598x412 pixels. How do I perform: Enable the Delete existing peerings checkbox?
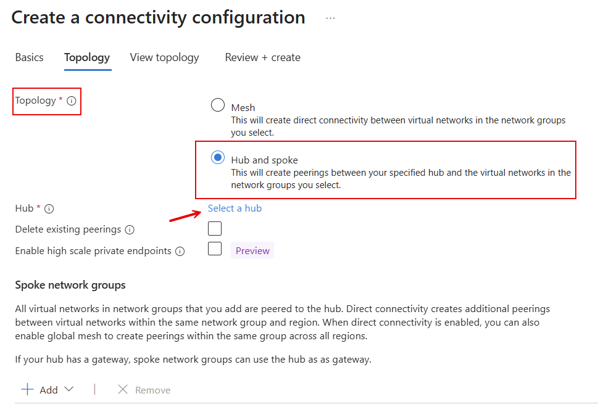click(214, 228)
